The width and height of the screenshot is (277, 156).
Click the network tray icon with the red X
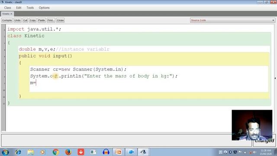click(250, 152)
